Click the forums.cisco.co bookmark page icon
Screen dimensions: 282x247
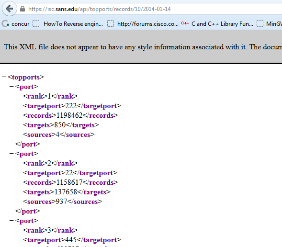(111, 23)
